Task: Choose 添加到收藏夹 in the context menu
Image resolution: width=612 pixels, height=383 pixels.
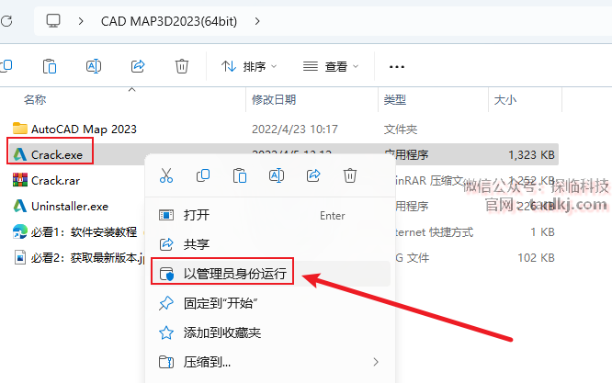Action: tap(270, 332)
